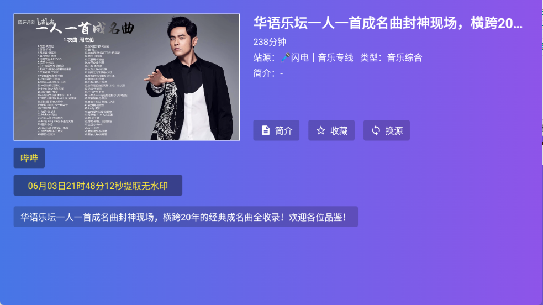543x305 pixels.
Task: Switch source using 换源 label
Action: tap(394, 130)
